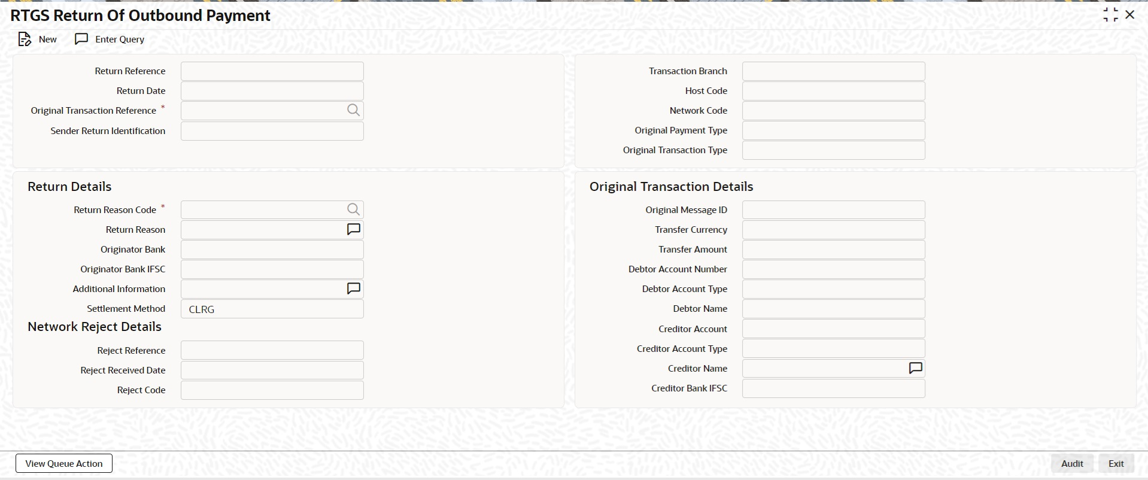The image size is (1148, 480).
Task: Click the Exit button
Action: click(1116, 463)
